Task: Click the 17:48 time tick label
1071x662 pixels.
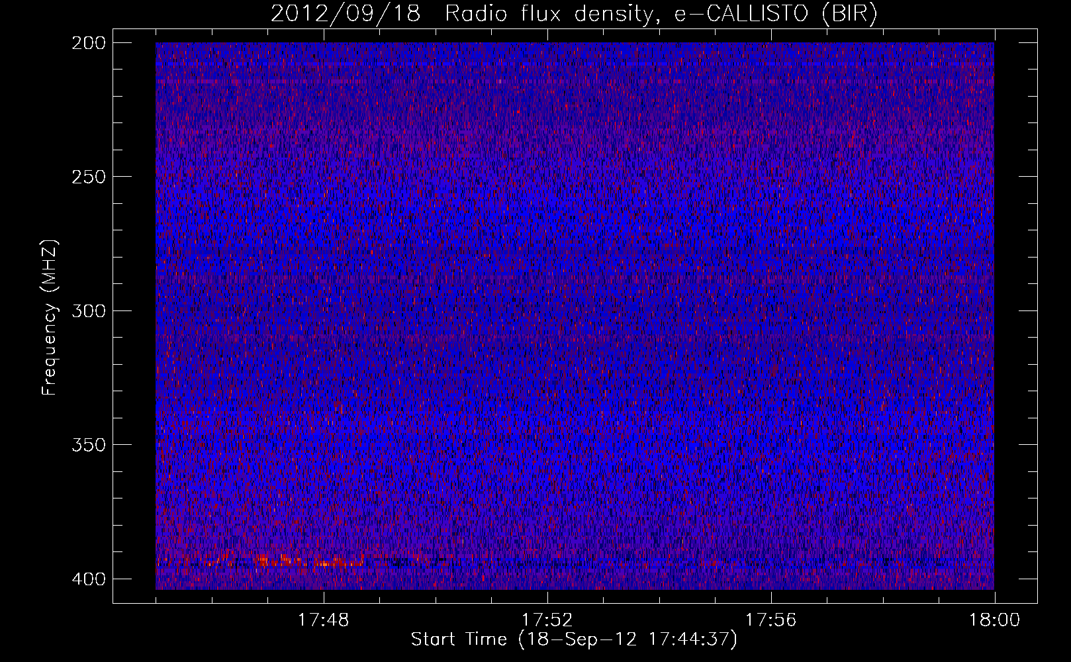Action: (x=324, y=620)
